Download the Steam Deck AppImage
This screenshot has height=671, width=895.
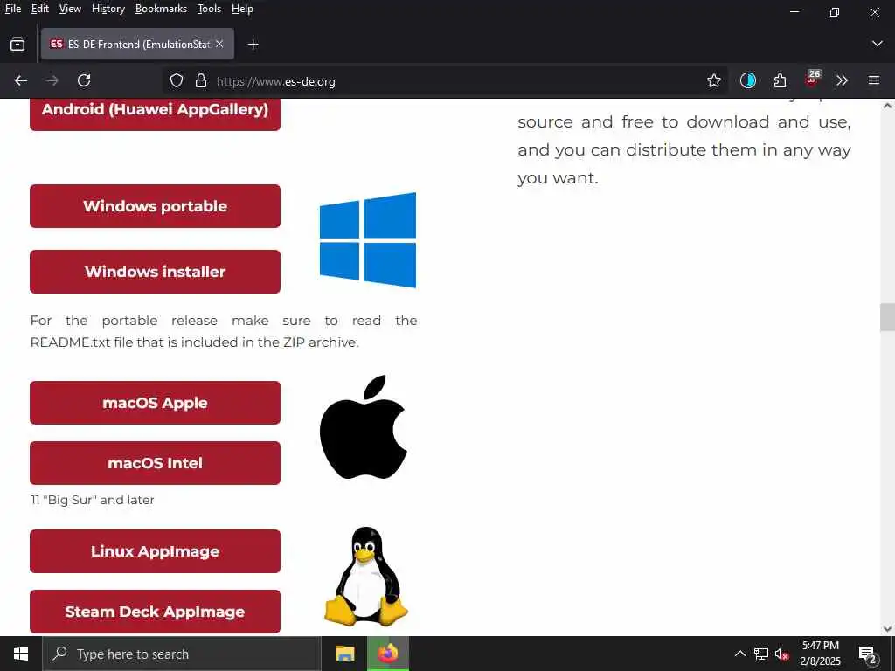[x=155, y=611]
